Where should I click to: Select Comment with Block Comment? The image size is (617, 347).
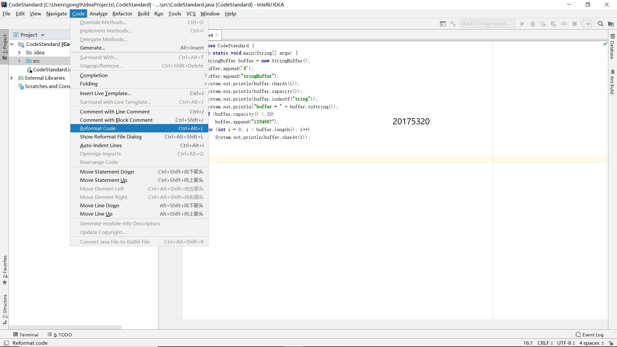pos(139,120)
